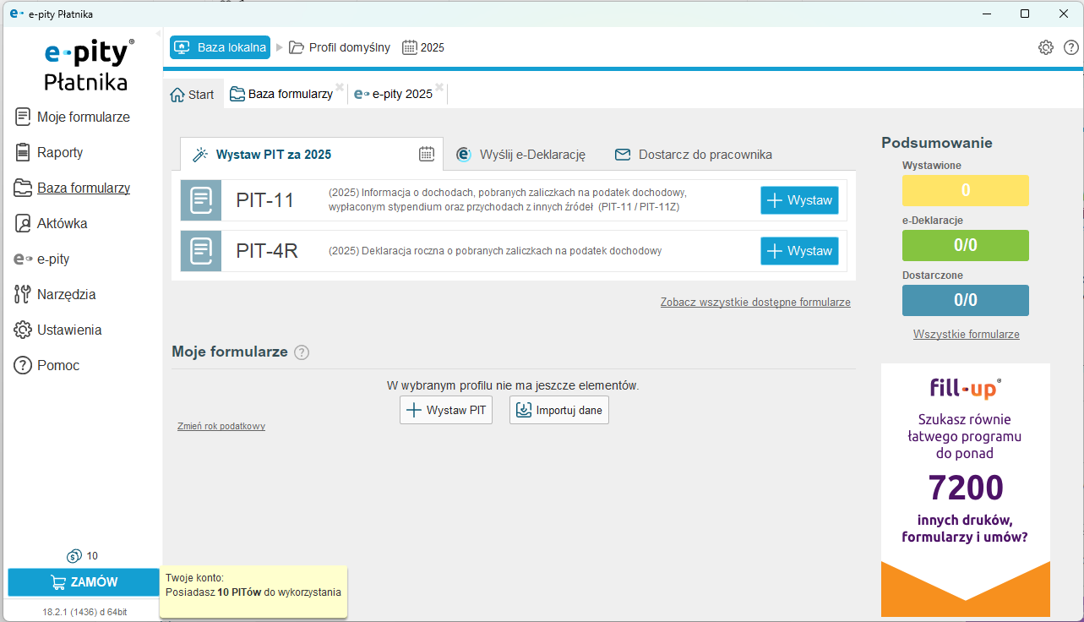Click the PIT-4R document icon

[x=201, y=251]
